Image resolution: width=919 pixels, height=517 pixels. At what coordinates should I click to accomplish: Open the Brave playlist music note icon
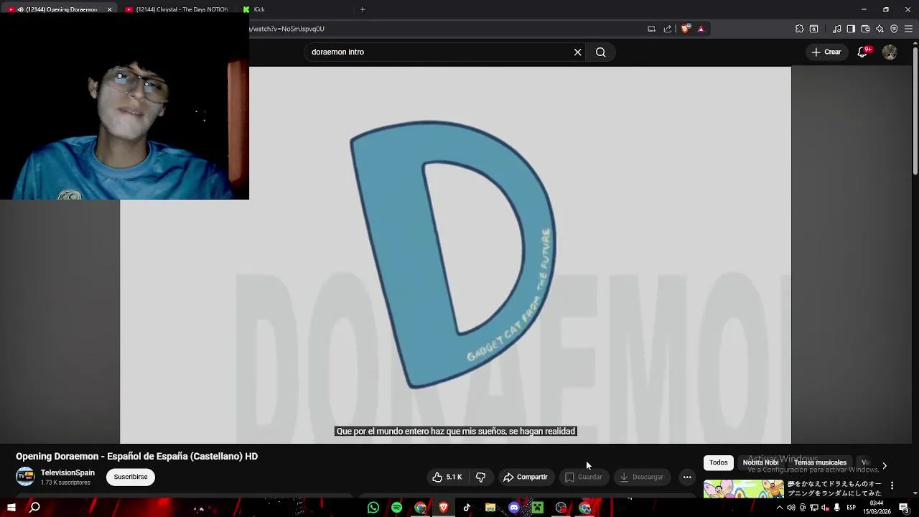pos(836,29)
